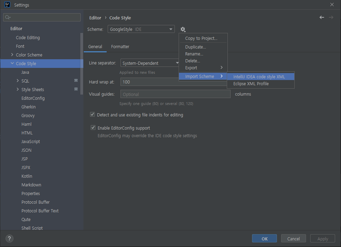
Task: Select Shell Script under Code Style
Action: click(x=32, y=228)
